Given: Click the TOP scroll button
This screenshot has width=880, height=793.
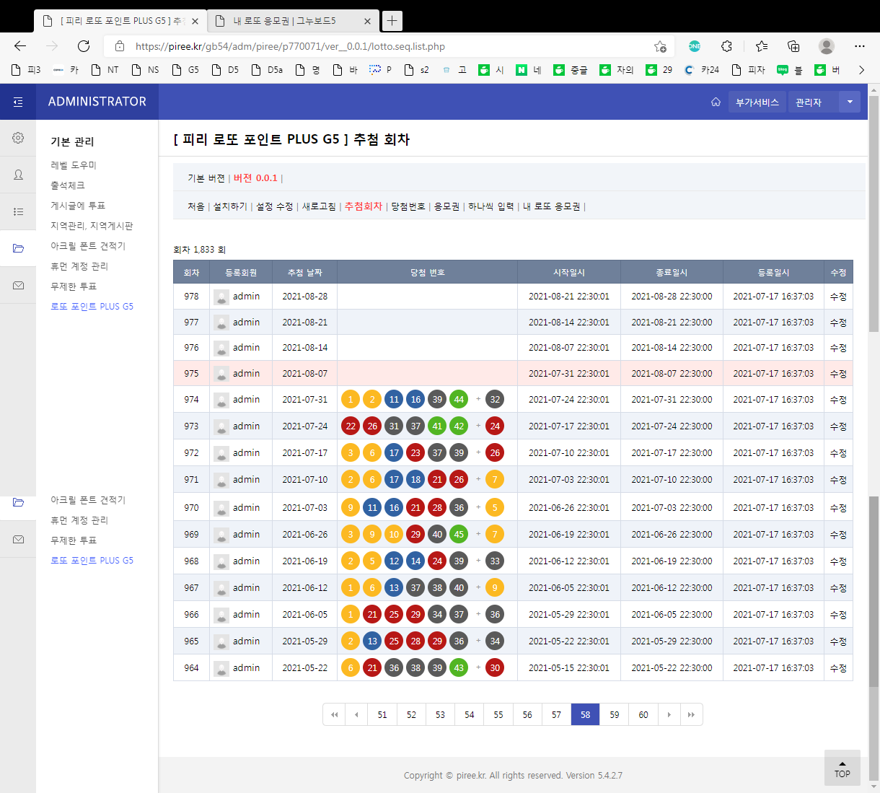Looking at the screenshot, I should 842,768.
